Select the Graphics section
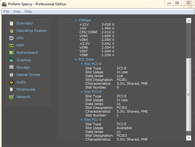The width and height of the screenshot is (195, 147). (x=24, y=60)
